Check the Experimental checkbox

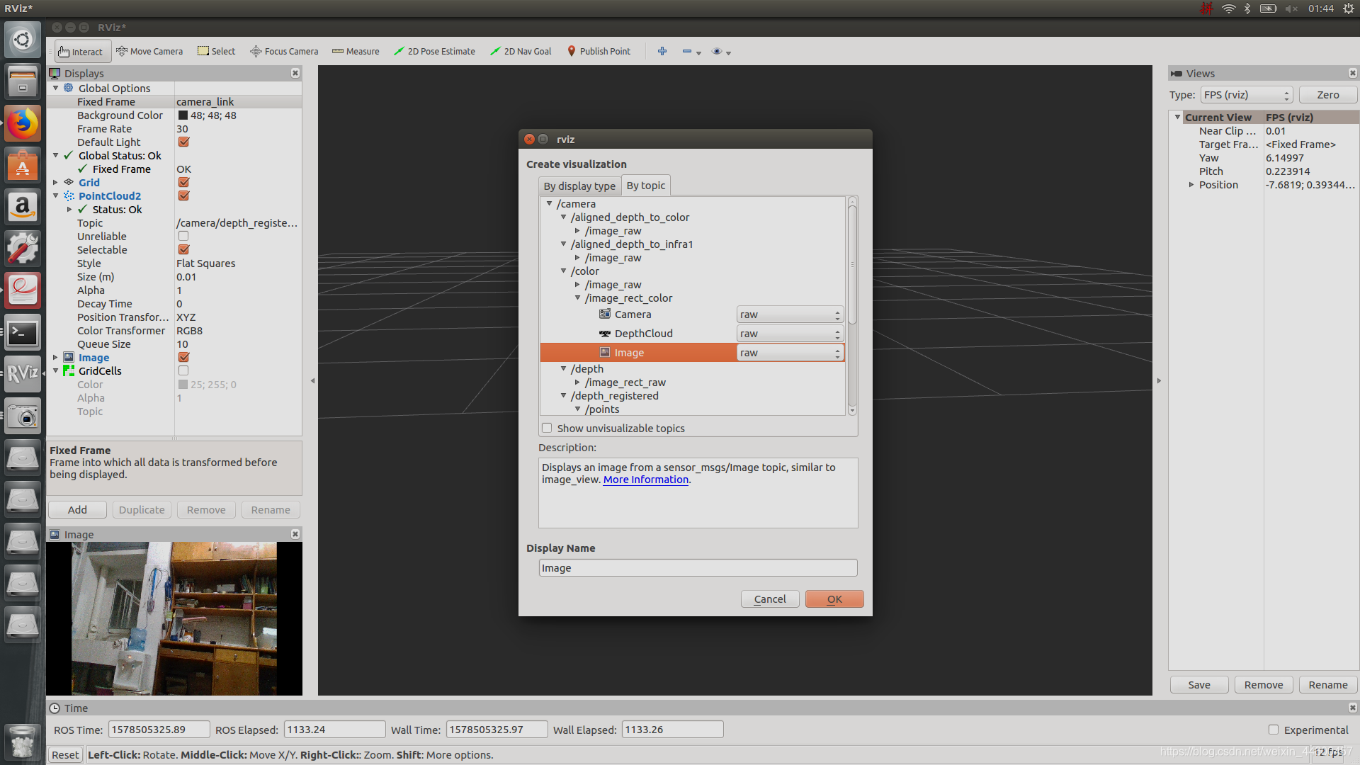pyautogui.click(x=1274, y=730)
